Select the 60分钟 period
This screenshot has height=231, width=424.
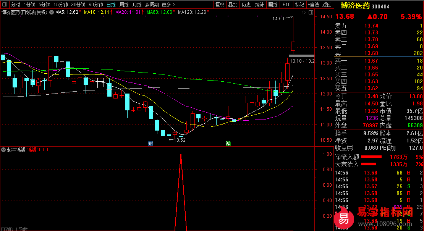click(x=96, y=5)
